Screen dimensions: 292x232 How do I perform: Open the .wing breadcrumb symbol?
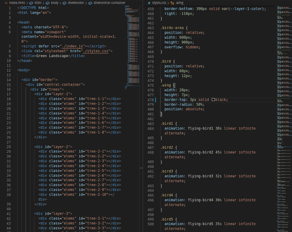coord(177,3)
